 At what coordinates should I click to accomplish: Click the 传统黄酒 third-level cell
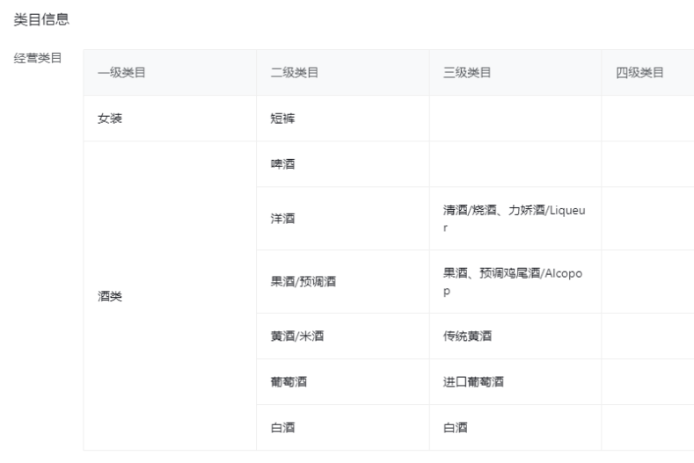click(x=466, y=336)
